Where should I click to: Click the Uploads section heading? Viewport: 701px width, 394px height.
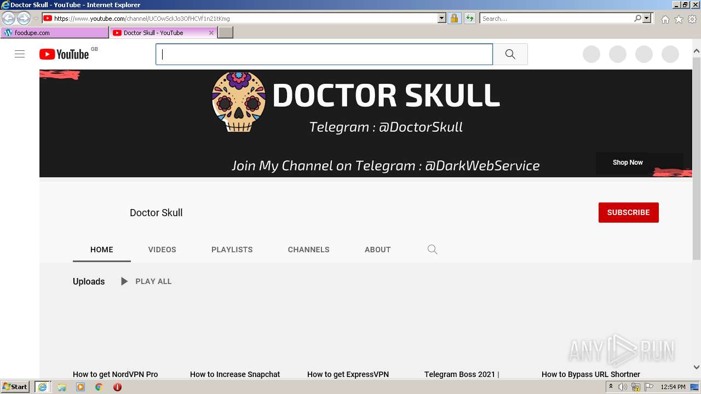tap(89, 281)
